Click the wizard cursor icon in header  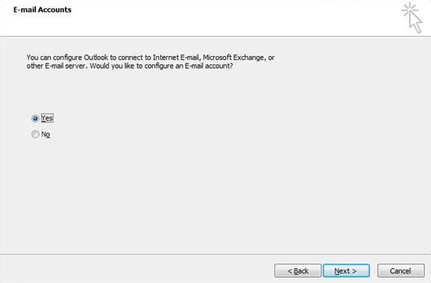click(x=412, y=18)
